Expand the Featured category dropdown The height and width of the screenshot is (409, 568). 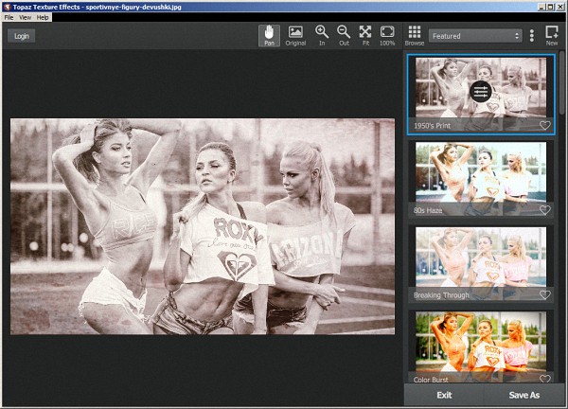tap(475, 36)
